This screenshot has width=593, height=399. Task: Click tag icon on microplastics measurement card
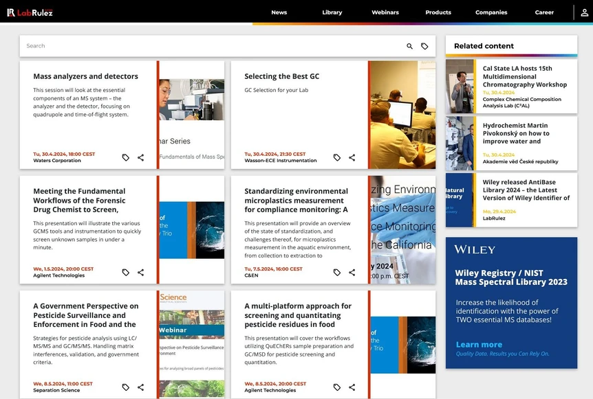click(x=337, y=272)
